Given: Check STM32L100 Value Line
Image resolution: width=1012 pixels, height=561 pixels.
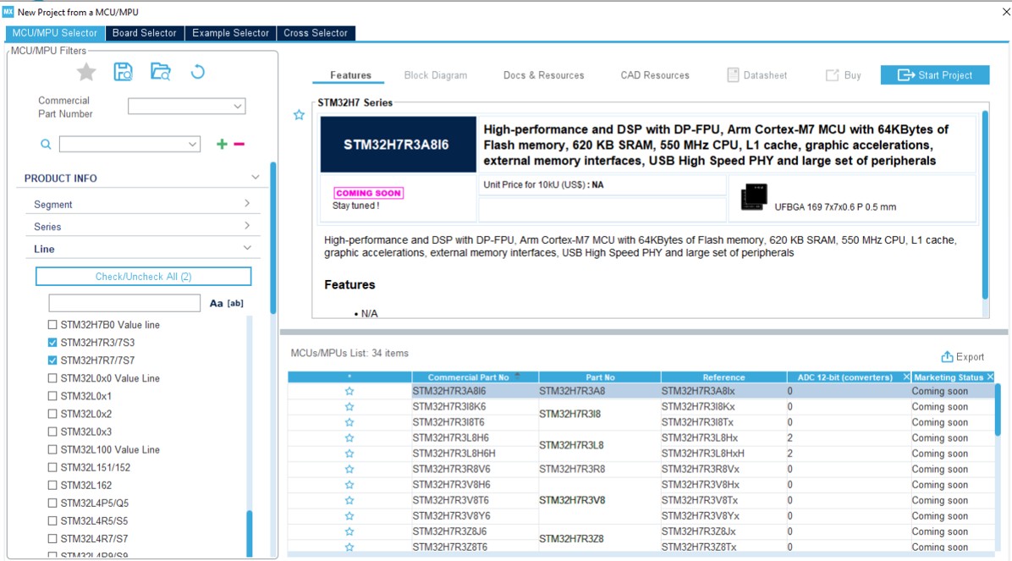Looking at the screenshot, I should [x=52, y=449].
